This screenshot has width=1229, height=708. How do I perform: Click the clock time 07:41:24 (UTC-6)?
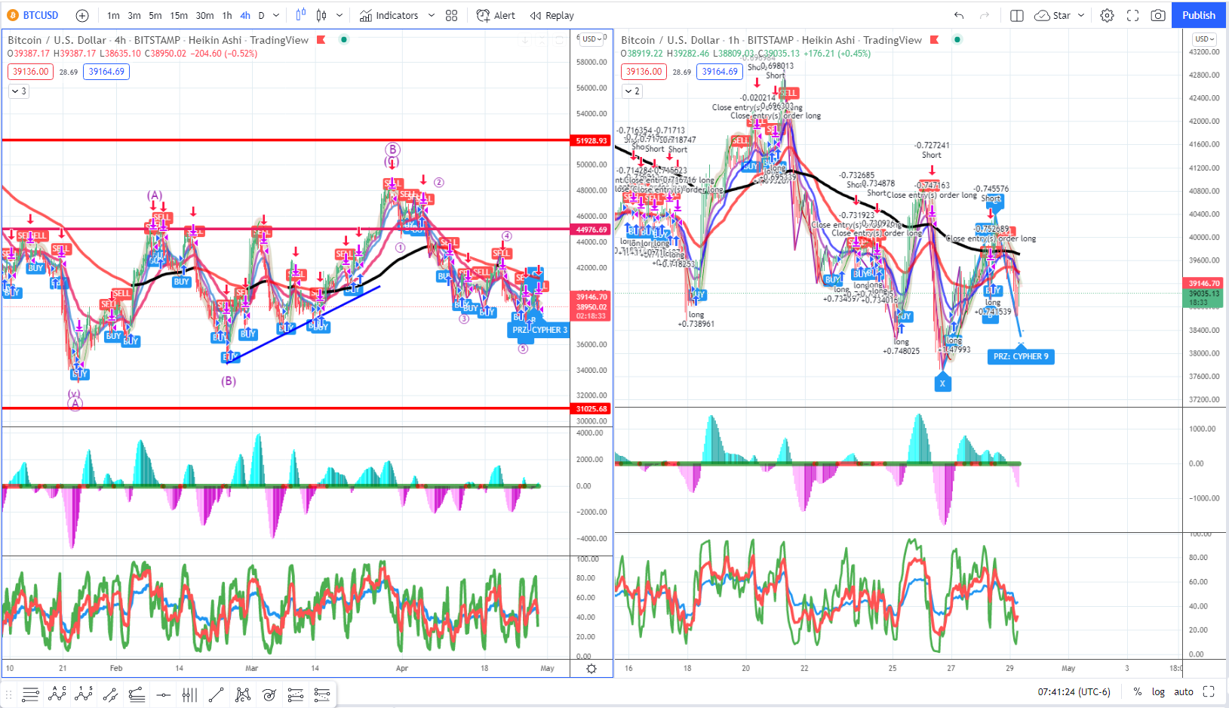1074,691
